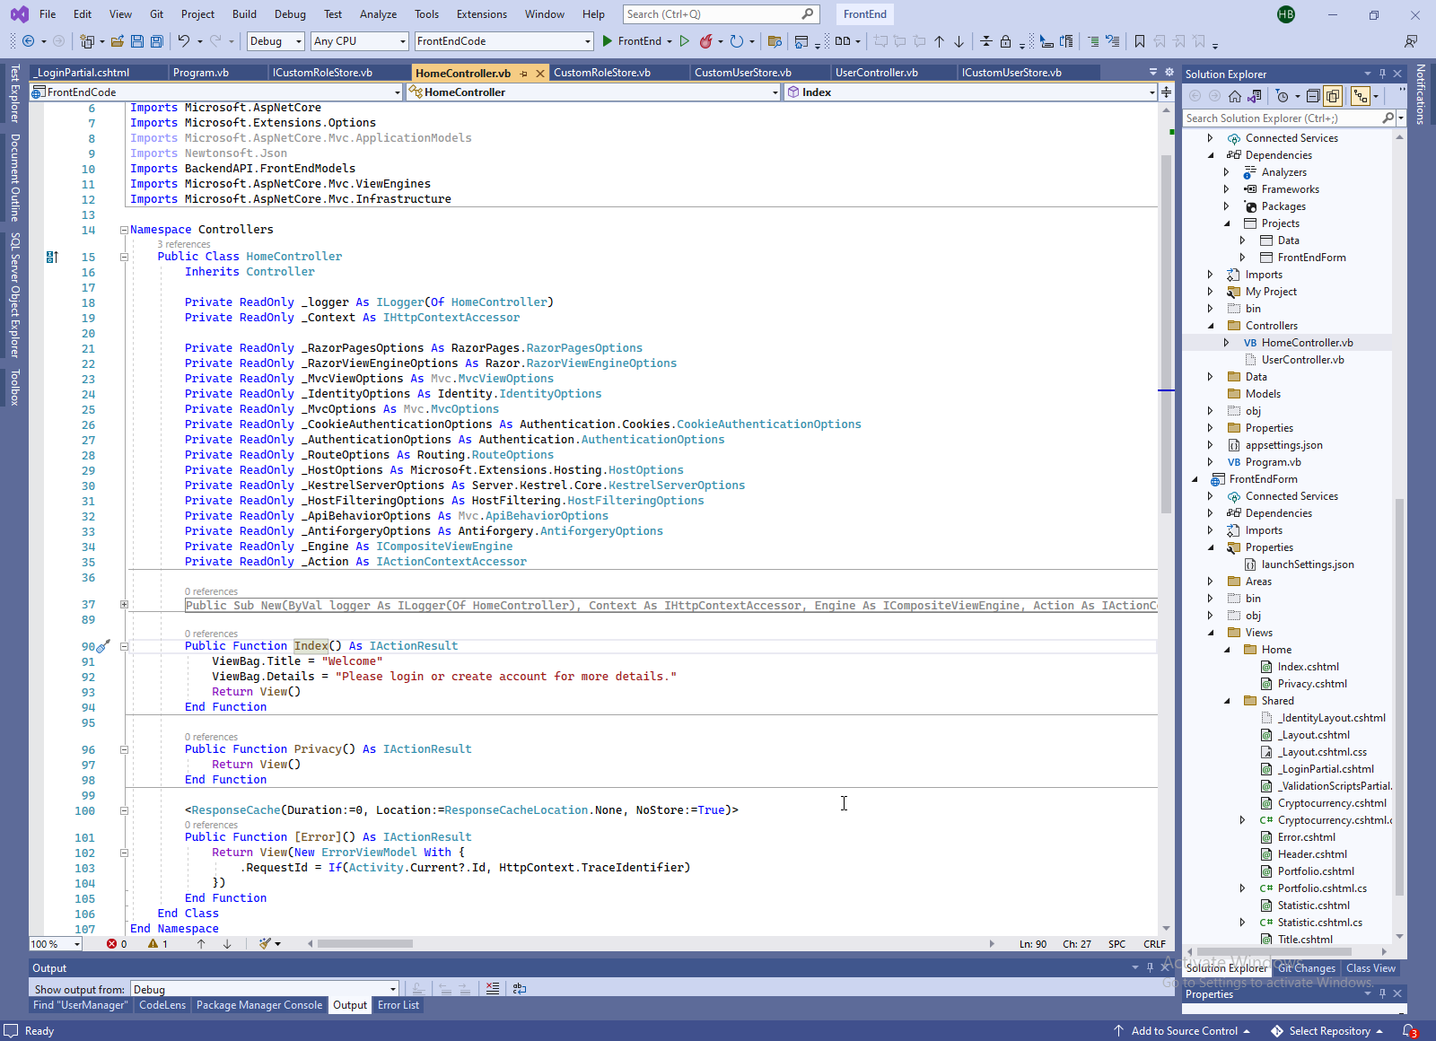The height and width of the screenshot is (1041, 1436).
Task: Click the Hot Reload flame icon
Action: (706, 41)
